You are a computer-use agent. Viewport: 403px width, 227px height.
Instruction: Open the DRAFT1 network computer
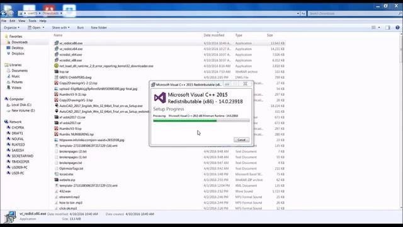pos(17,133)
